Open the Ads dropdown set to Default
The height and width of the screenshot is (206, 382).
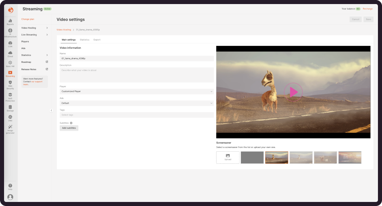pos(136,103)
